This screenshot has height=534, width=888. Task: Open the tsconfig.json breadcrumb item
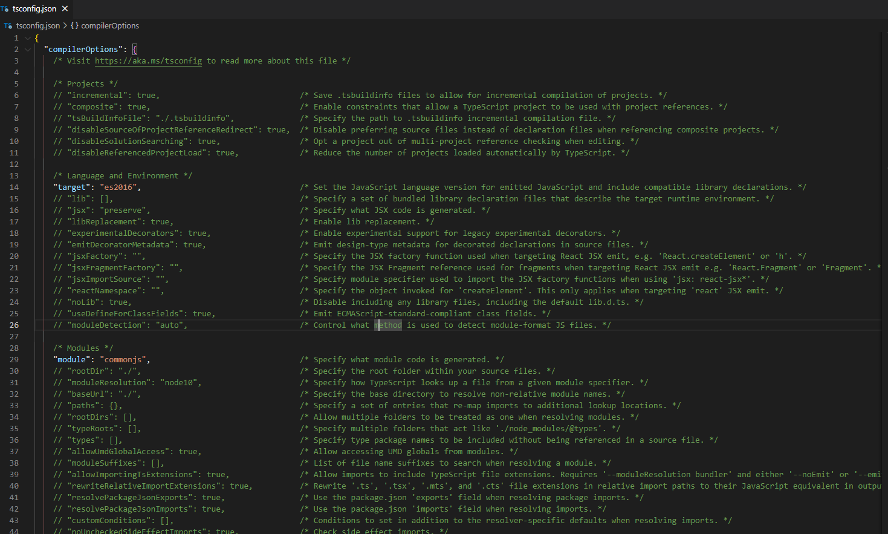[37, 26]
